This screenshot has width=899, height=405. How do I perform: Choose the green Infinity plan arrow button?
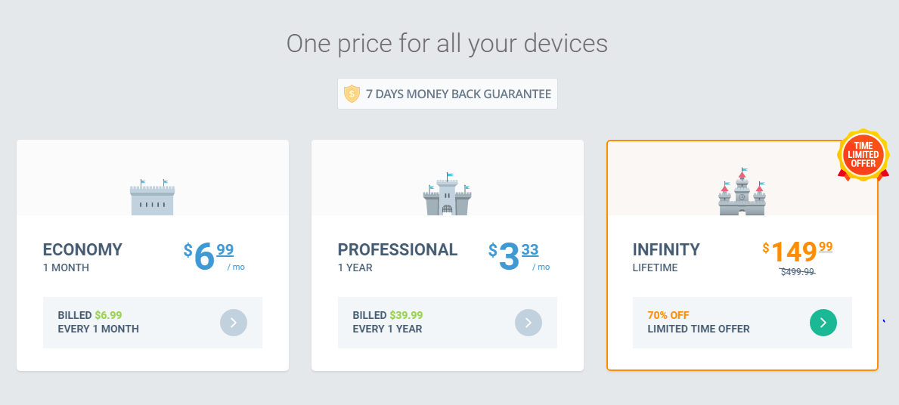point(823,323)
